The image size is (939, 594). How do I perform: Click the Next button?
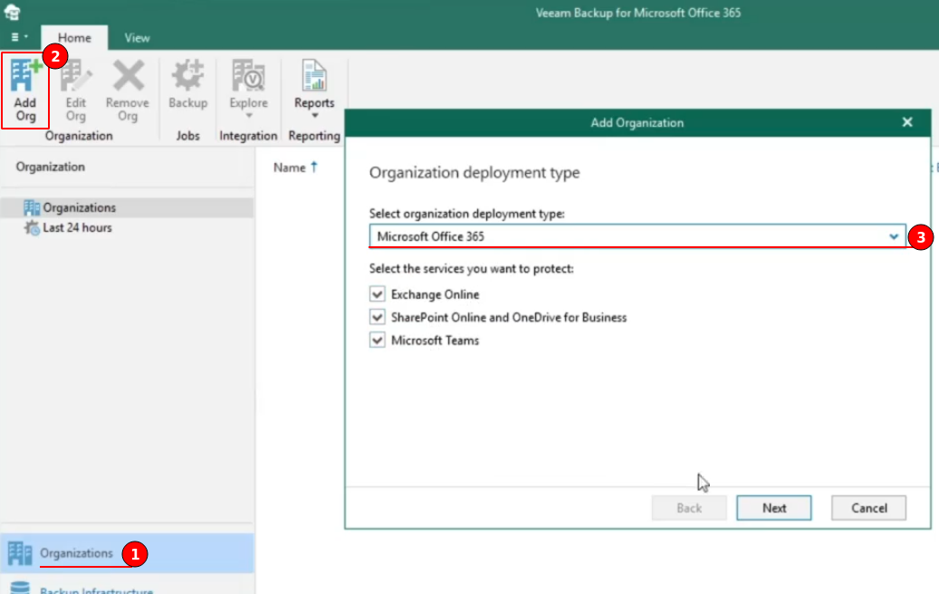coord(773,508)
